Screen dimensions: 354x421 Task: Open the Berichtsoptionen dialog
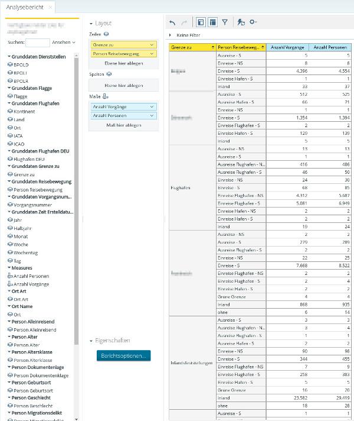(123, 355)
